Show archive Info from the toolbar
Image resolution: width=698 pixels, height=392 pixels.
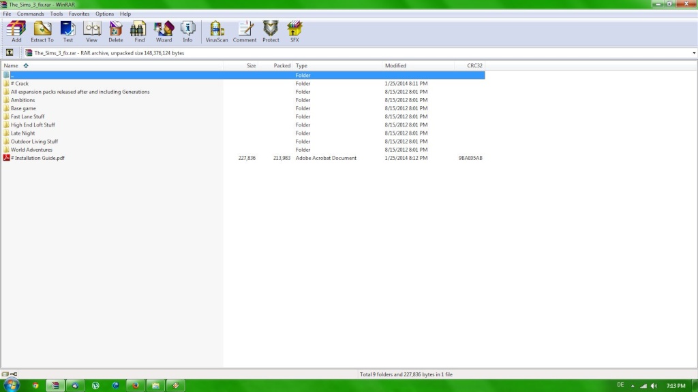188,31
